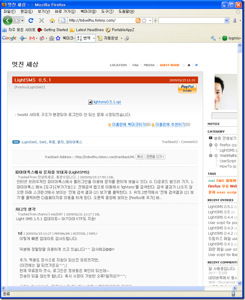The height and width of the screenshot is (300, 245).
Task: Go back with the green Back arrow
Action: click(8, 21)
